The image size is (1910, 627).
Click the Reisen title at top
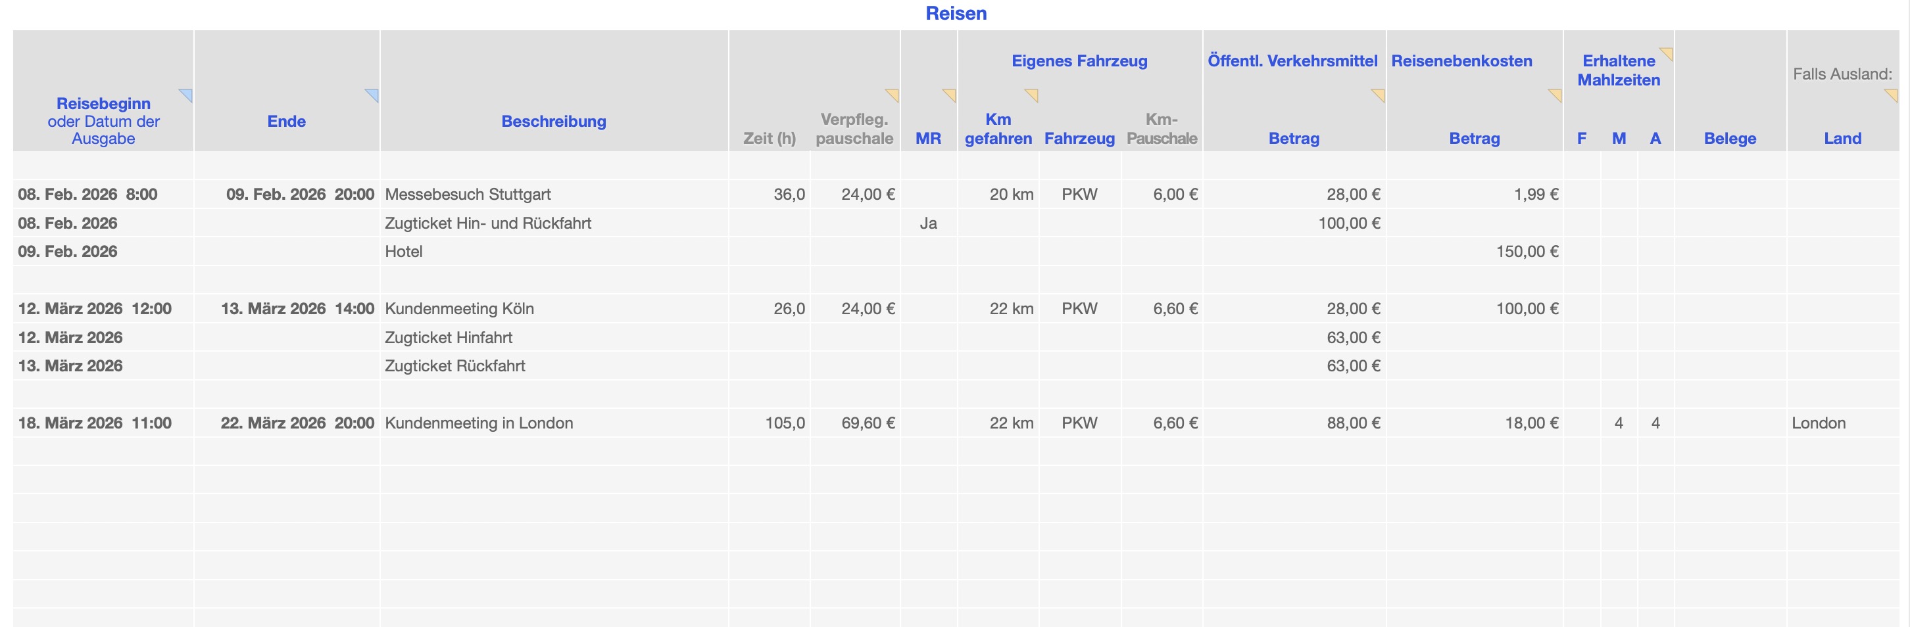point(956,13)
